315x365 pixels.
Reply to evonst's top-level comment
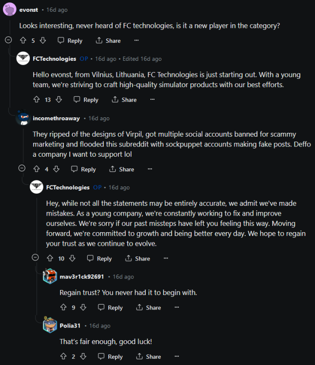pos(70,40)
